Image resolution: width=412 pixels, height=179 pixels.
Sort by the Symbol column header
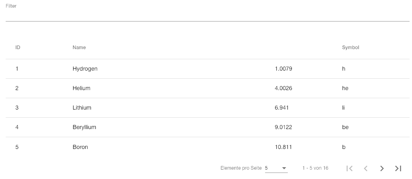pyautogui.click(x=351, y=47)
